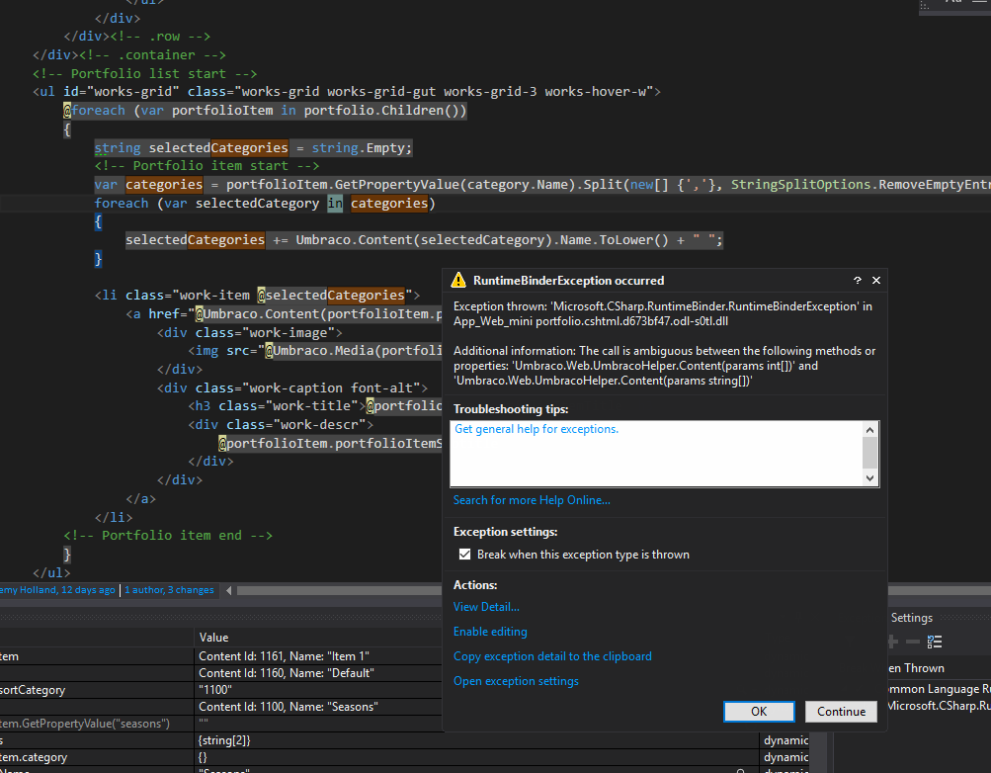
Task: Click restore default list icon in Exception Settings
Action: [x=935, y=642]
